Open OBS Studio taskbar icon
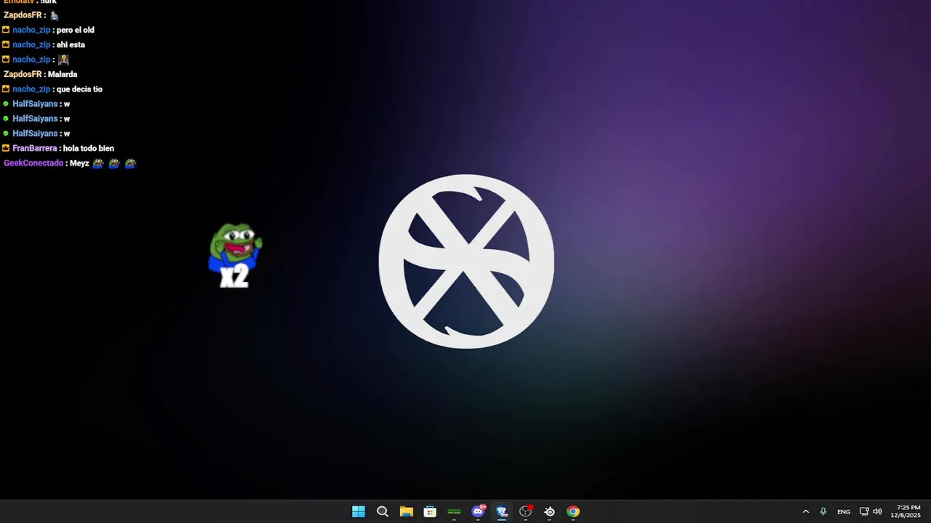Screen dimensions: 931x523 [526, 511]
